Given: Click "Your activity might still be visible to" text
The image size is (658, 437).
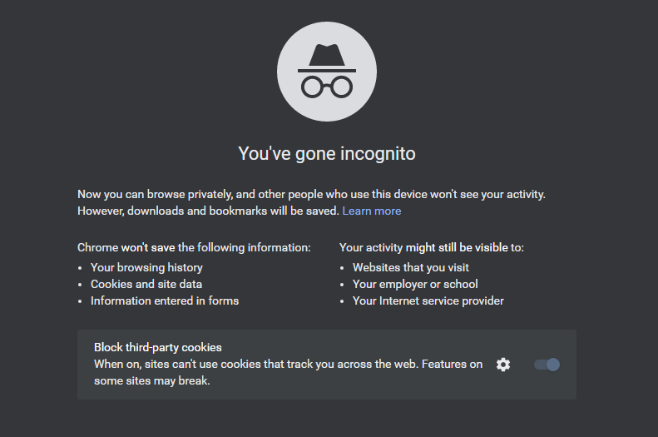Looking at the screenshot, I should pos(432,248).
